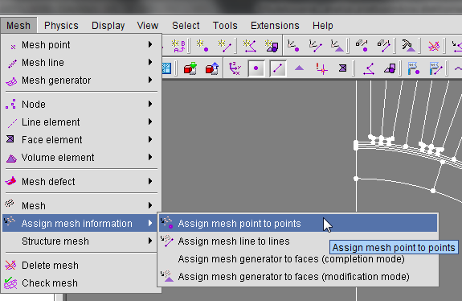Select the point selection filter toggle

pos(256,68)
